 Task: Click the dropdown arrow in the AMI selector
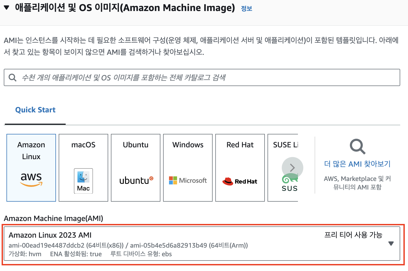[391, 244]
